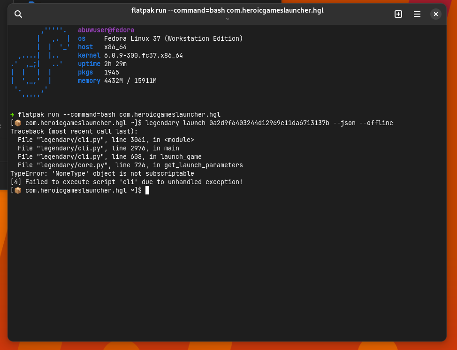Open the hamburger main menu
Image resolution: width=457 pixels, height=350 pixels.
point(417,14)
